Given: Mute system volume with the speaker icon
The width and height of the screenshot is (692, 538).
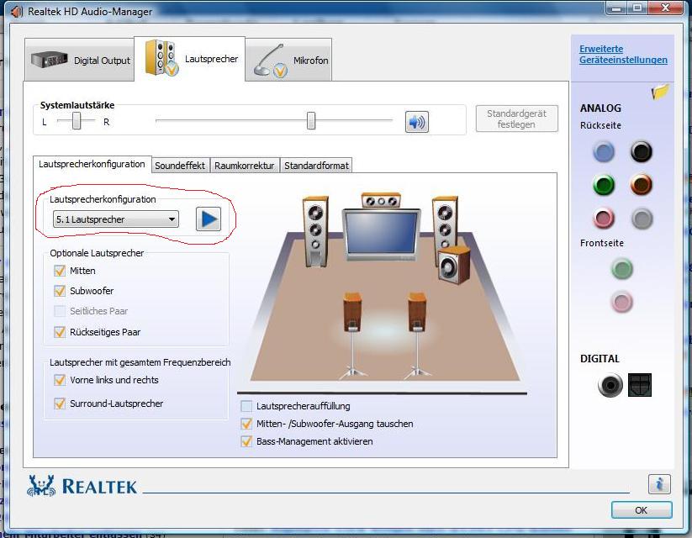Looking at the screenshot, I should pyautogui.click(x=416, y=122).
